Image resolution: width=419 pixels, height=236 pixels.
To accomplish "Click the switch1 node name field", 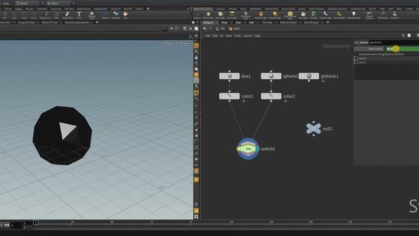I will pos(394,43).
